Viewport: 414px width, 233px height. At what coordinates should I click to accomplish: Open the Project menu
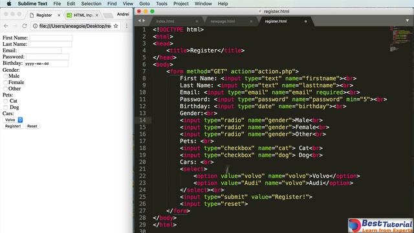tap(181, 4)
